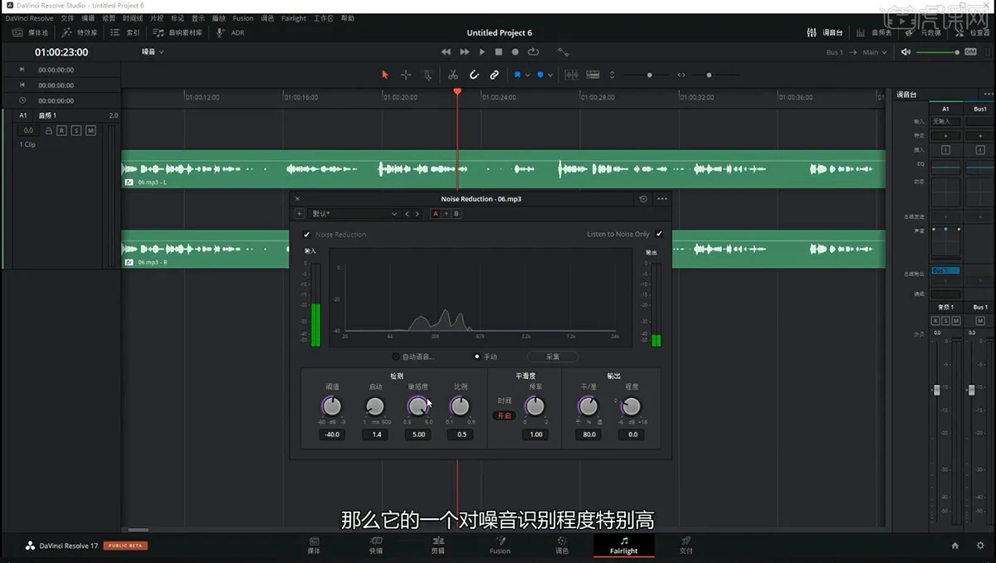Toggle link selection chain icon

pyautogui.click(x=494, y=75)
